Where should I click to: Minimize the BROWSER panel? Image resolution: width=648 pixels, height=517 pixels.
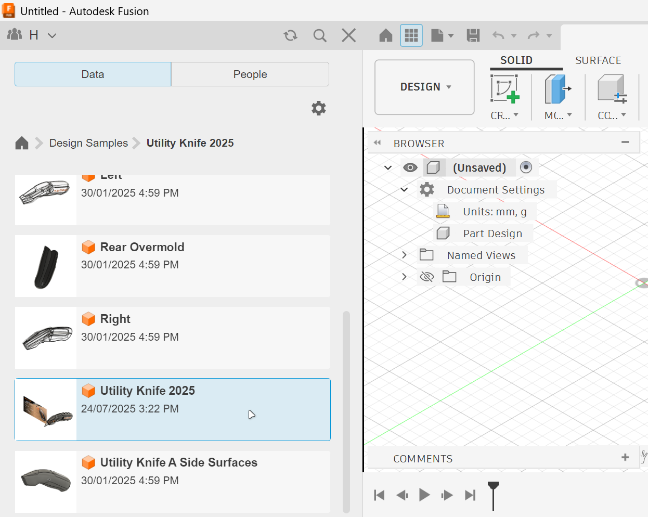pyautogui.click(x=625, y=142)
